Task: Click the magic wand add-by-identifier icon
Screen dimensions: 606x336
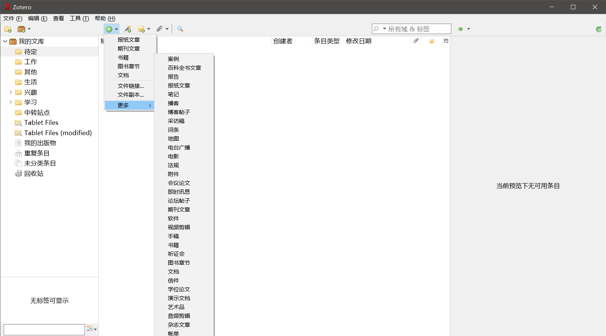Action: click(127, 29)
